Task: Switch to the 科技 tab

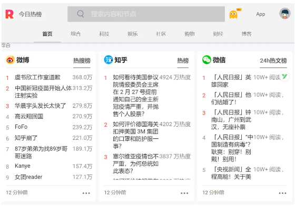Action: [104, 34]
